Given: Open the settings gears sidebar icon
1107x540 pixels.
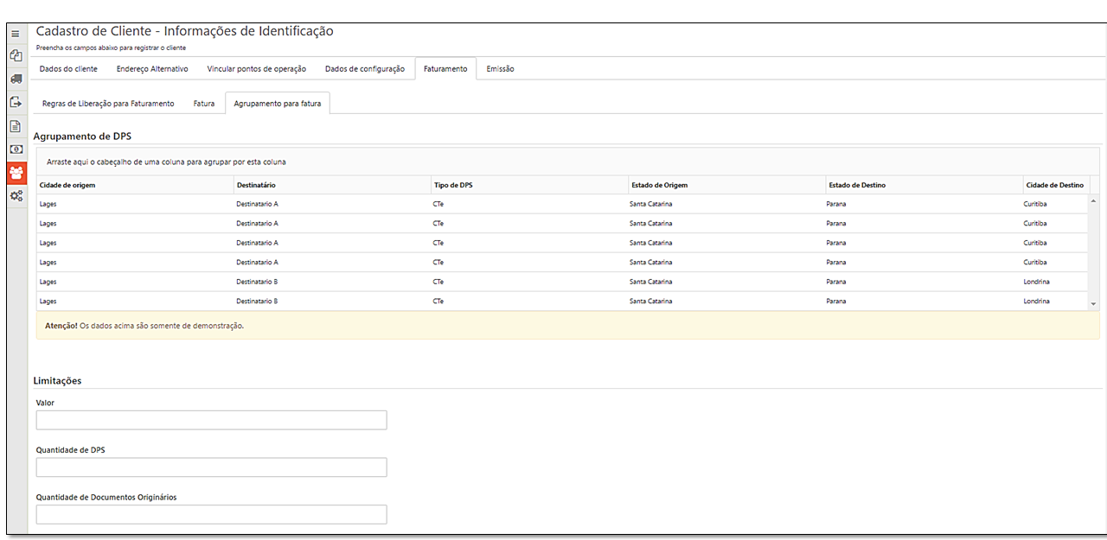Looking at the screenshot, I should click(x=16, y=196).
